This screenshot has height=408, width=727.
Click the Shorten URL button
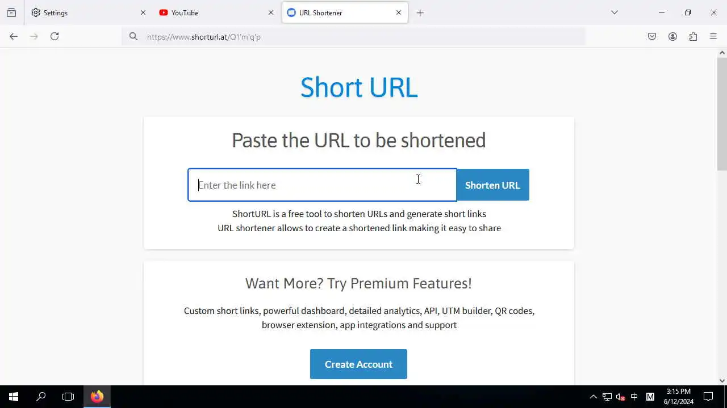[x=492, y=185]
